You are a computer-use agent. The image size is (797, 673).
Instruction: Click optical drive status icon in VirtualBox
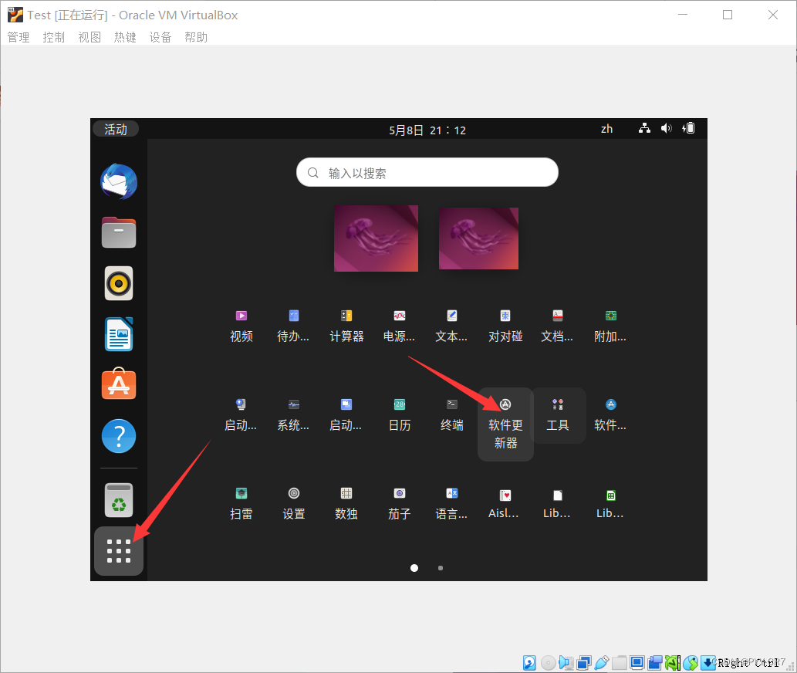[x=548, y=663]
